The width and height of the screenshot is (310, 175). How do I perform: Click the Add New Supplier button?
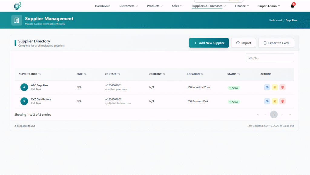(209, 43)
